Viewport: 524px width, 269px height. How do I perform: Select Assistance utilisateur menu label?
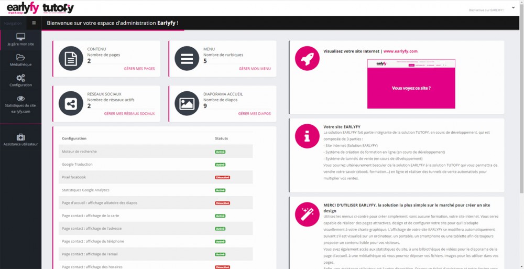click(21, 144)
